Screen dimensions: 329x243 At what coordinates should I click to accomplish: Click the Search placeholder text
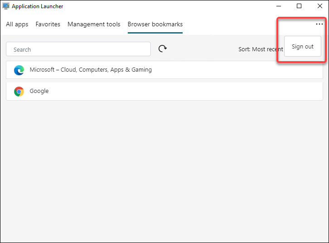(22, 49)
